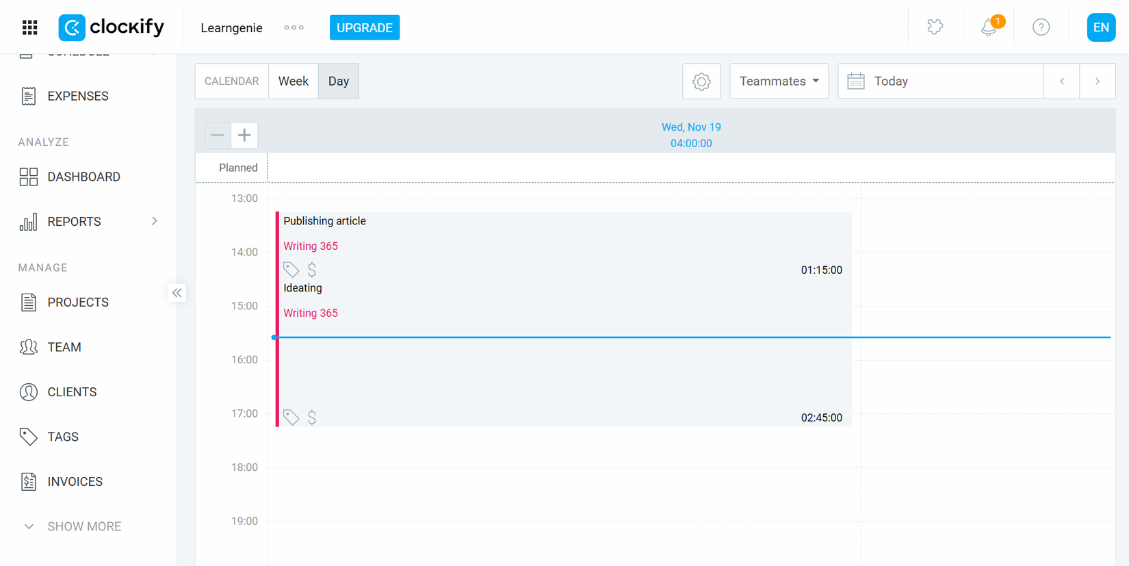This screenshot has width=1129, height=566.
Task: Click the 01:15:00 duration
Action: click(x=821, y=270)
